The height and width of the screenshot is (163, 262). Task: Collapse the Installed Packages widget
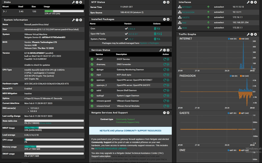[165, 19]
